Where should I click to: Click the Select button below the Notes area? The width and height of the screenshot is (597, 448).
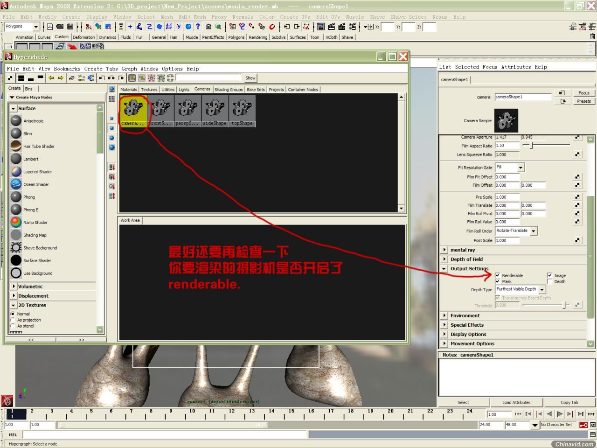pos(463,402)
